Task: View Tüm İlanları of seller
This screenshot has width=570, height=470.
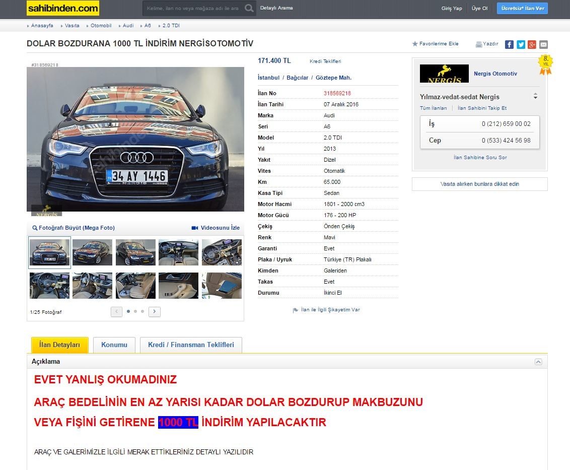Action: [x=434, y=108]
